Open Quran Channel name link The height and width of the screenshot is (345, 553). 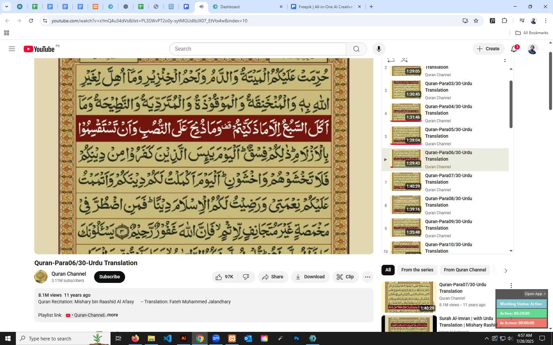[69, 274]
